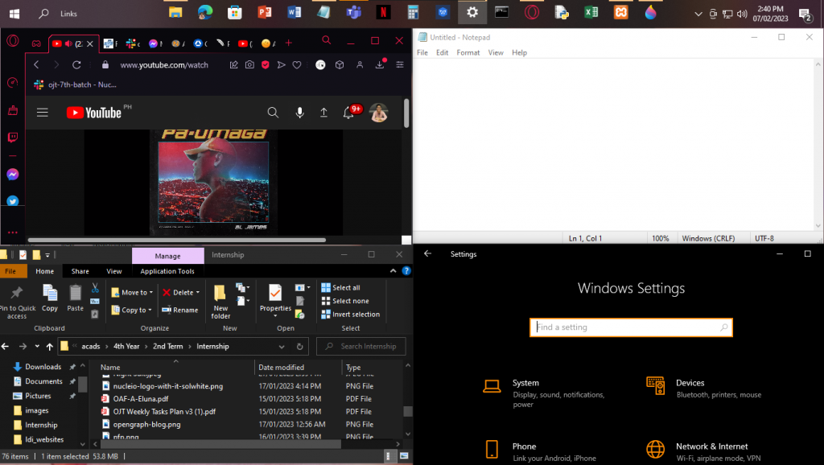Select OAF-A-Eluna.pdf file
824x465 pixels.
click(140, 399)
